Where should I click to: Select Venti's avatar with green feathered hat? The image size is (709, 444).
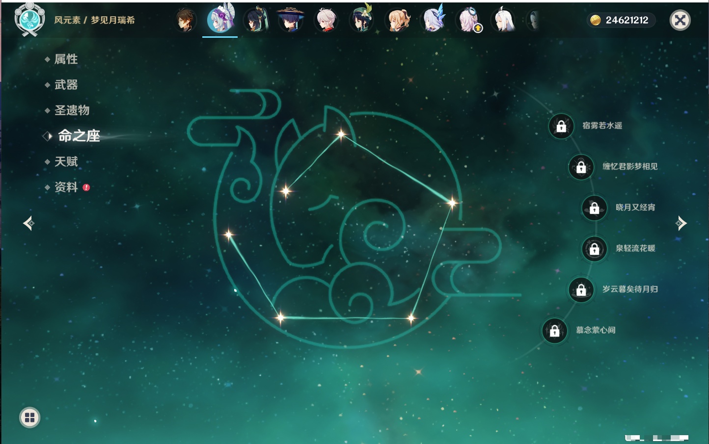[x=362, y=20]
